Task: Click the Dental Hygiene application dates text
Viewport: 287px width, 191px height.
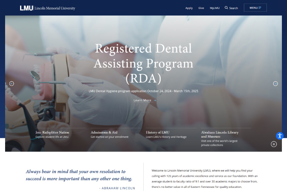Action: 143,91
